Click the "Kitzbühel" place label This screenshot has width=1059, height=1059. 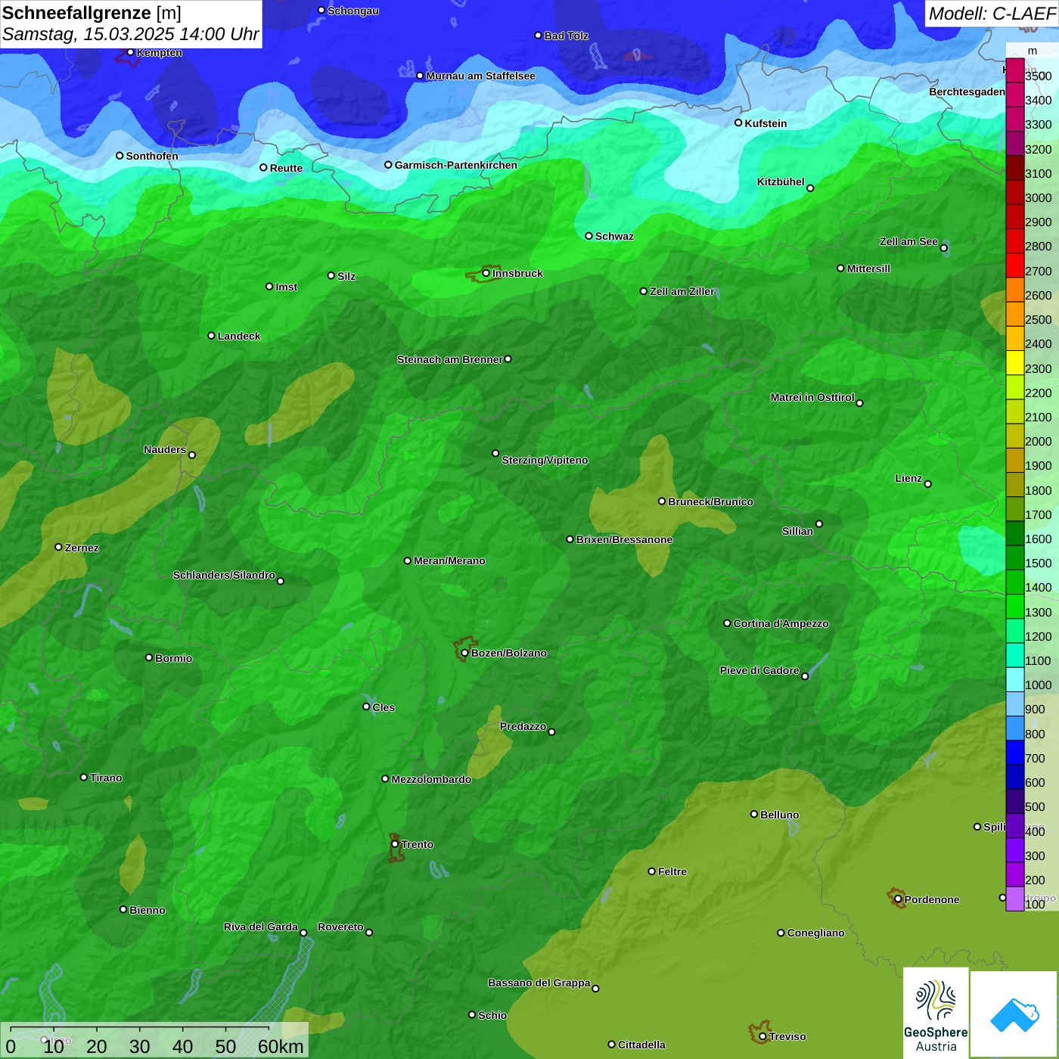[781, 182]
